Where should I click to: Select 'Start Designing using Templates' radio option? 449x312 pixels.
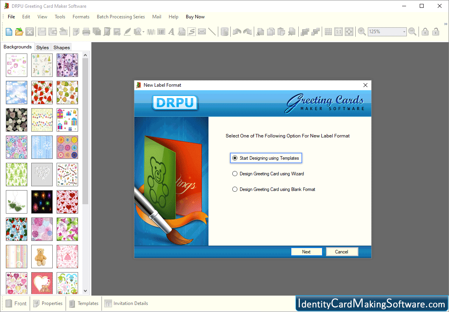(x=266, y=158)
